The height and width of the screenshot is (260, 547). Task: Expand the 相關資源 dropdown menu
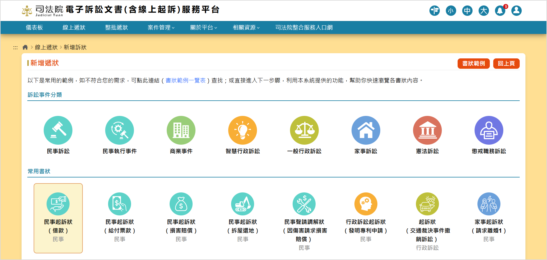click(x=246, y=28)
